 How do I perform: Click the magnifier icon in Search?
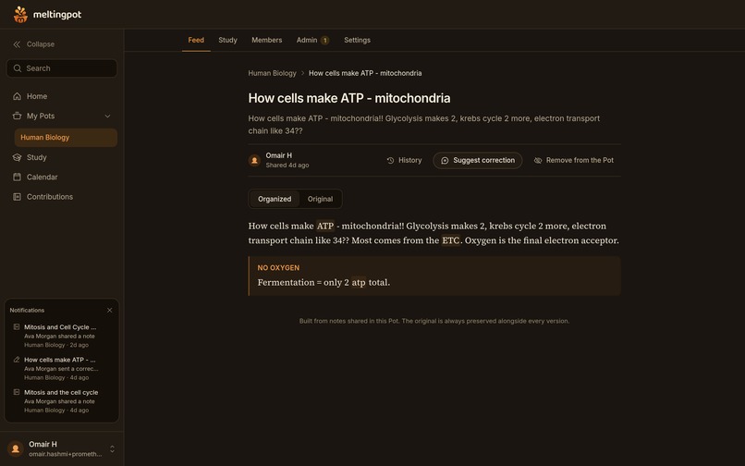(x=18, y=68)
